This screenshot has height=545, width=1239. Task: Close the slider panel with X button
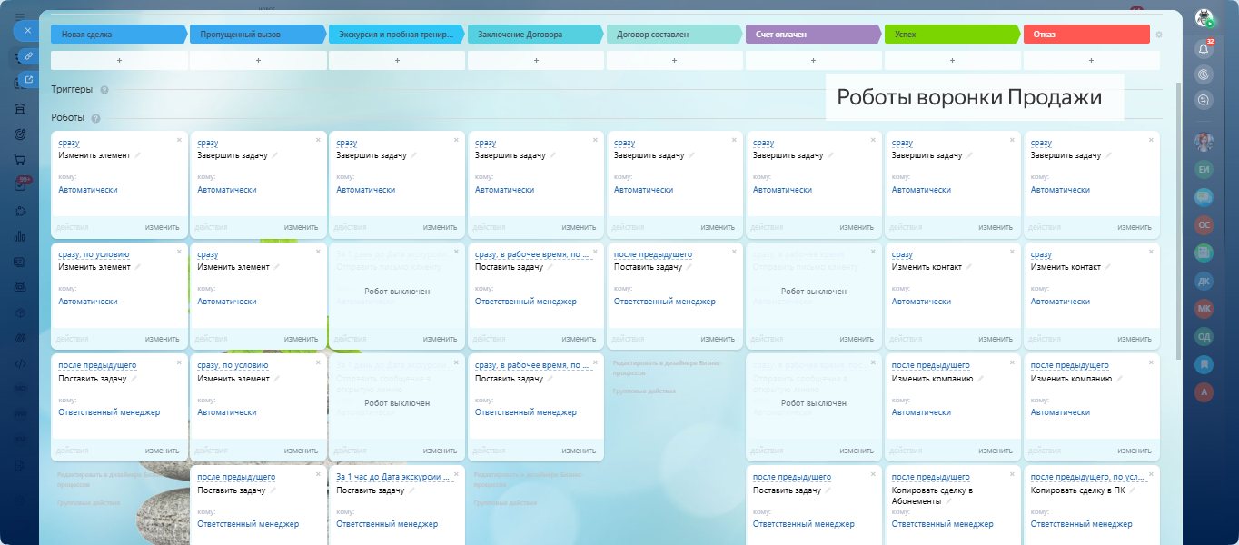(27, 31)
